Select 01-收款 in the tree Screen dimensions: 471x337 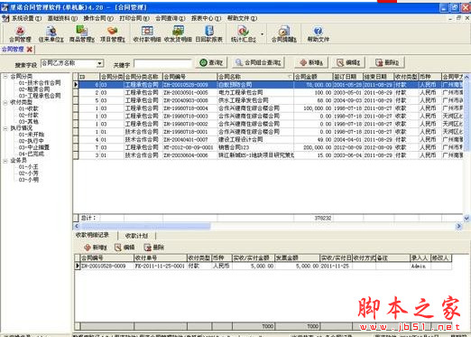tap(28, 108)
